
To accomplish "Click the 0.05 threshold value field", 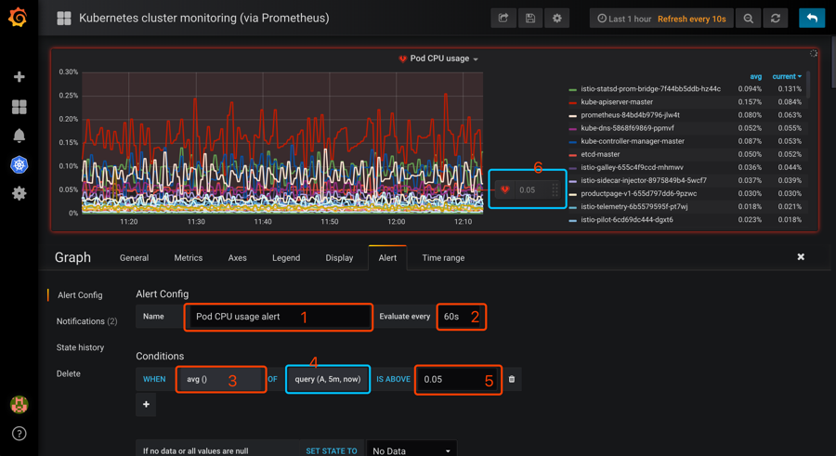I will [x=458, y=379].
